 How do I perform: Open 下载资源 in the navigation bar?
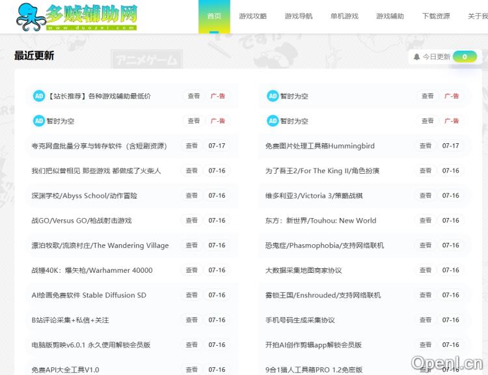[436, 16]
